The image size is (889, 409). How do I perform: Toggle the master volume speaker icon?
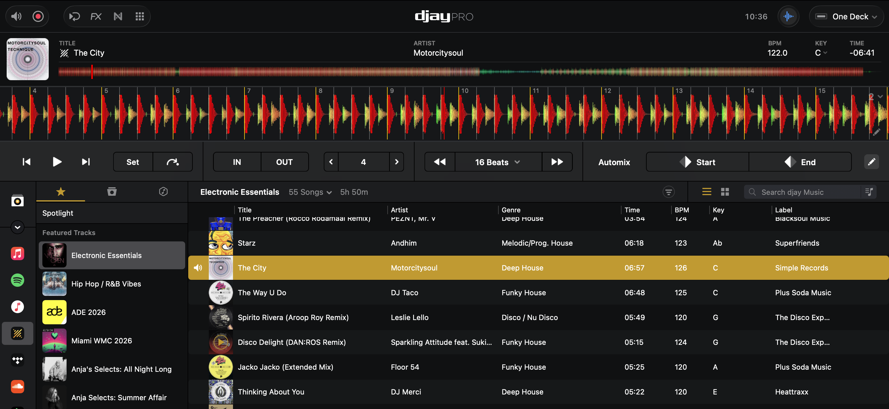(16, 16)
